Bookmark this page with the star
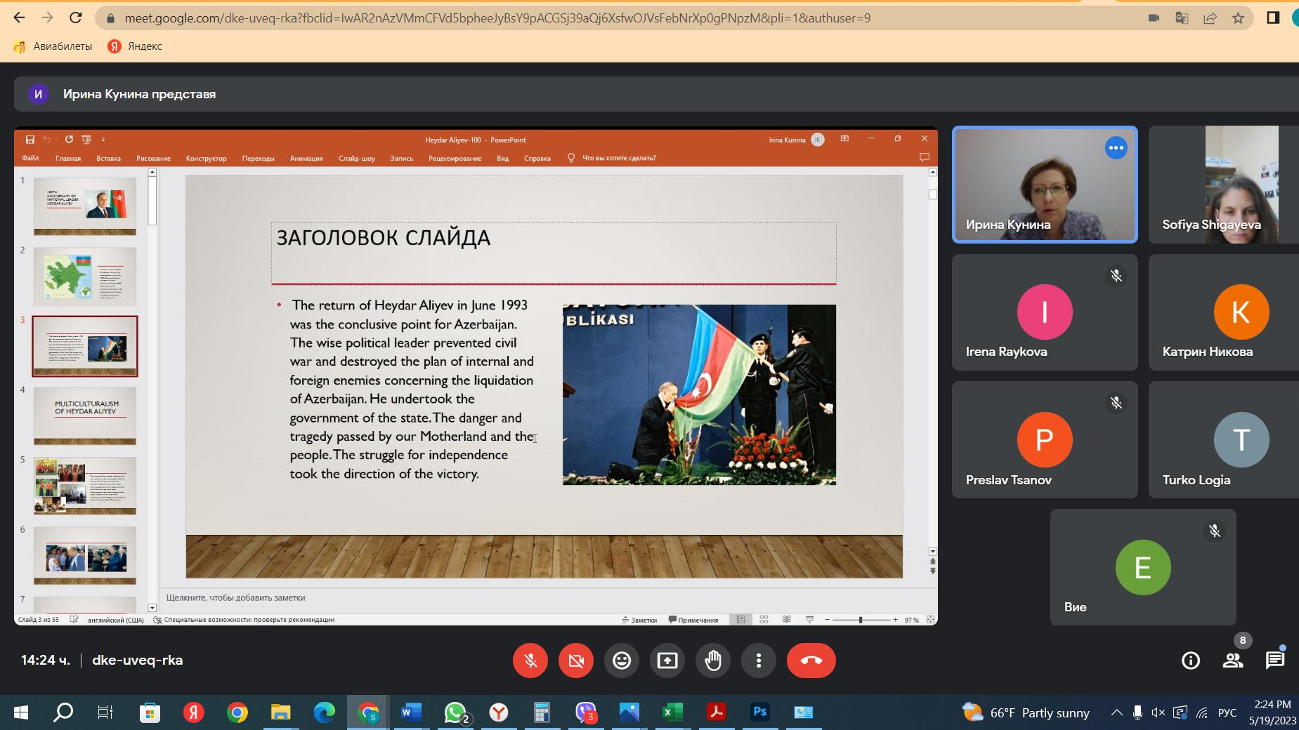This screenshot has height=730, width=1299. pos(1238,18)
